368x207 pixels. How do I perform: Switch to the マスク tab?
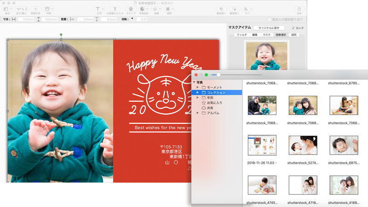[267, 35]
